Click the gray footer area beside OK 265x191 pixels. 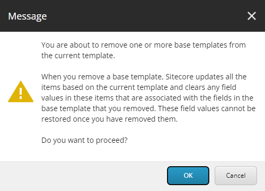[83, 176]
